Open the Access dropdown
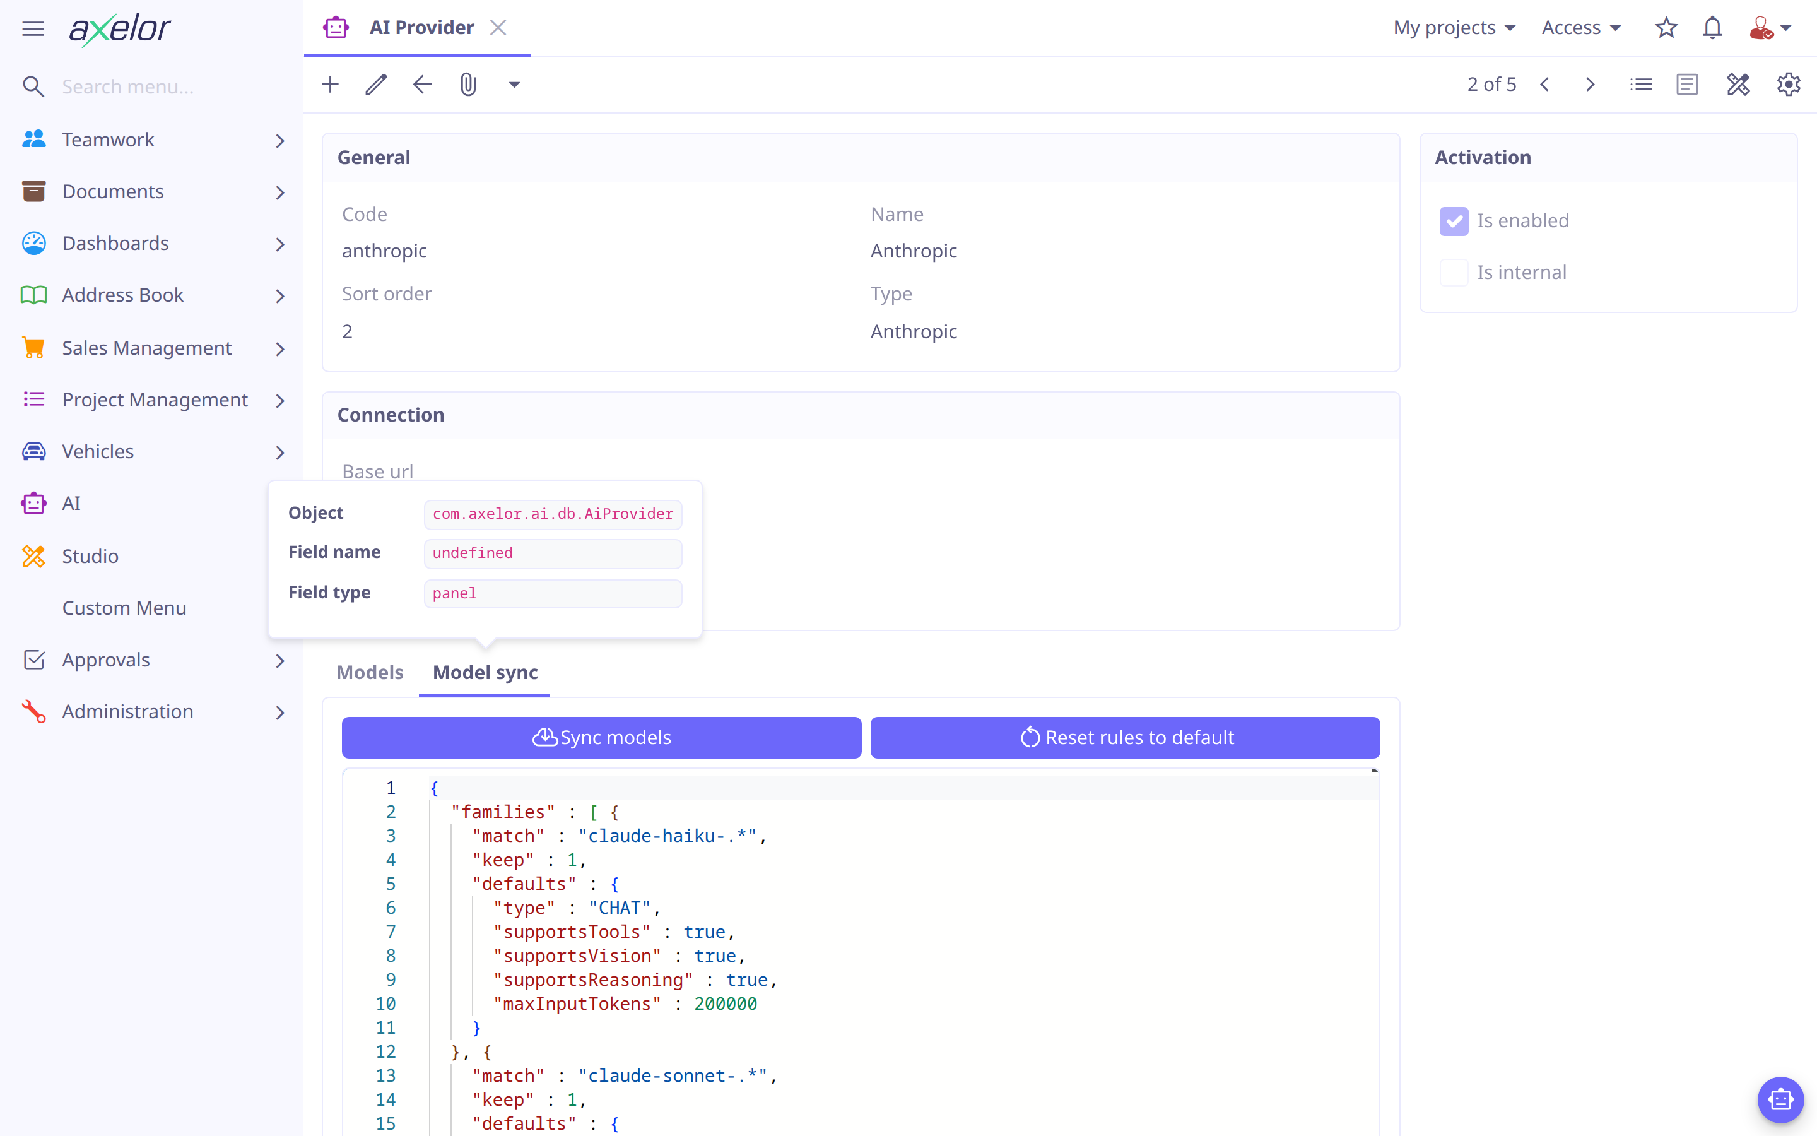Image resolution: width=1817 pixels, height=1136 pixels. [x=1581, y=28]
